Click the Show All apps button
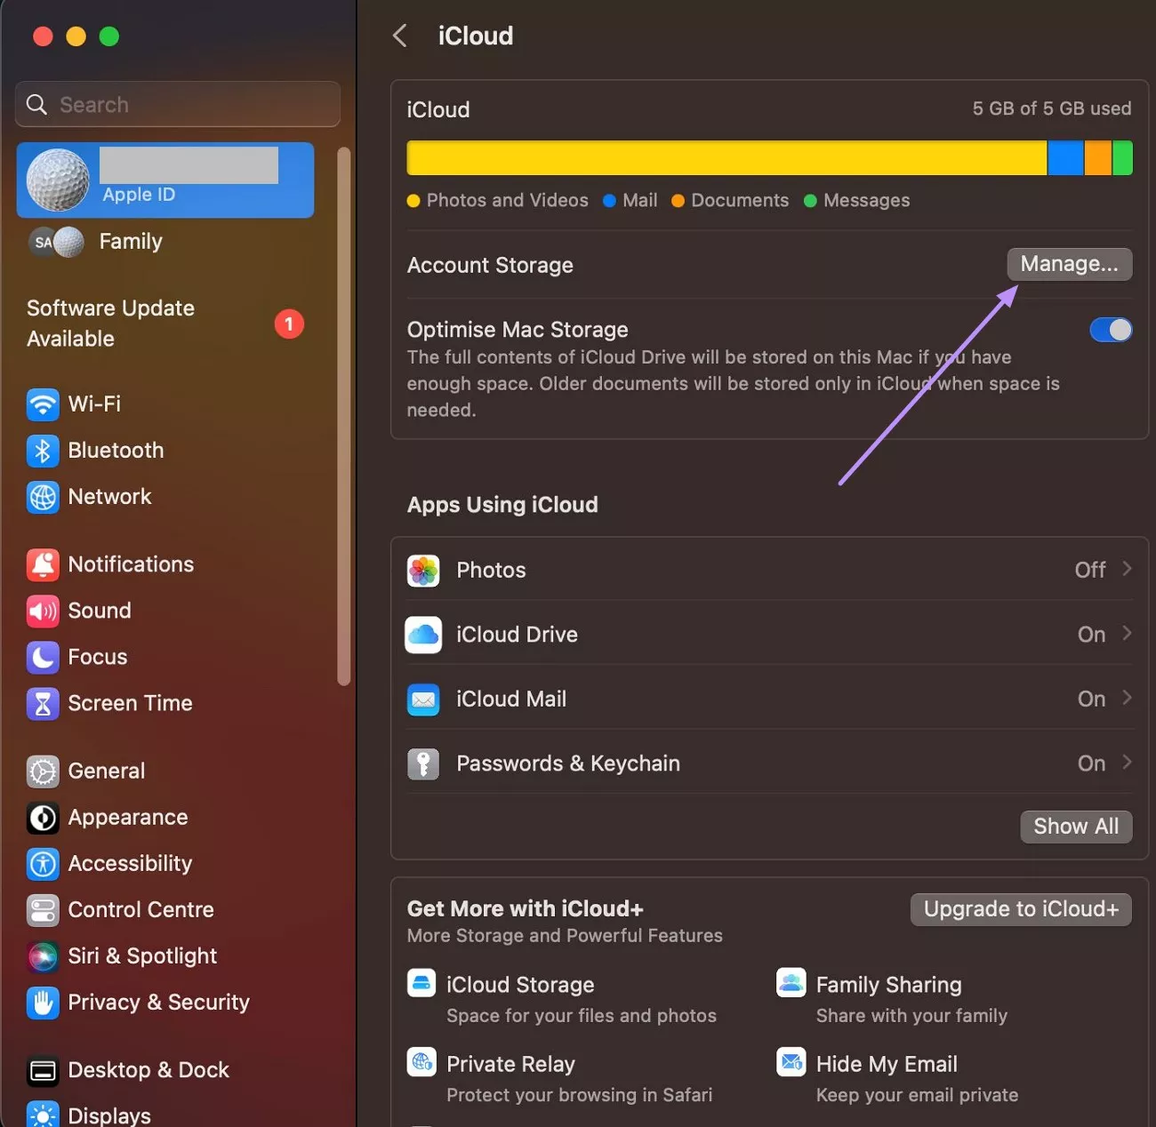This screenshot has height=1127, width=1156. point(1076,827)
